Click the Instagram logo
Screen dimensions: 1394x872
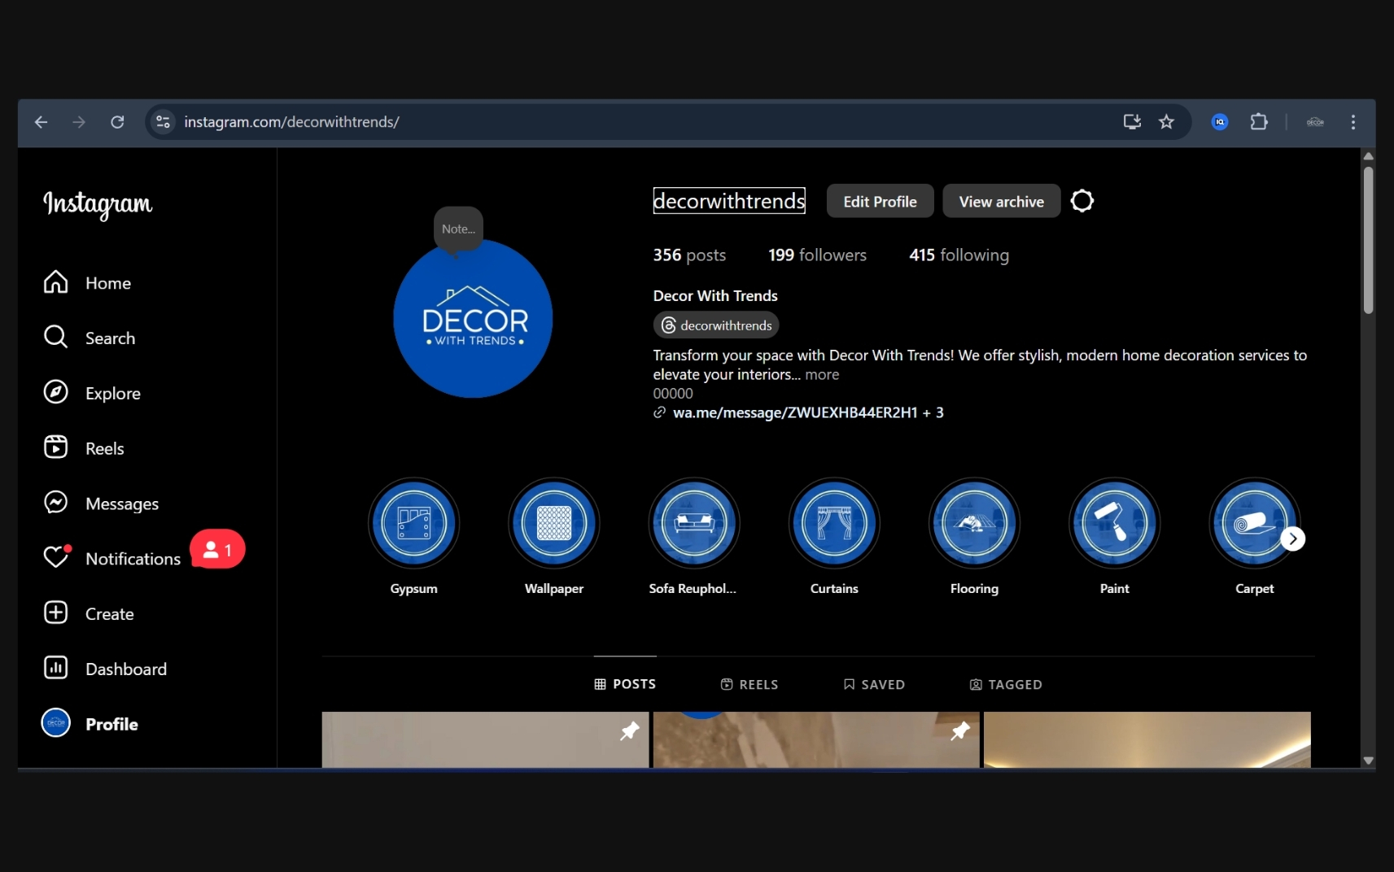(x=98, y=204)
